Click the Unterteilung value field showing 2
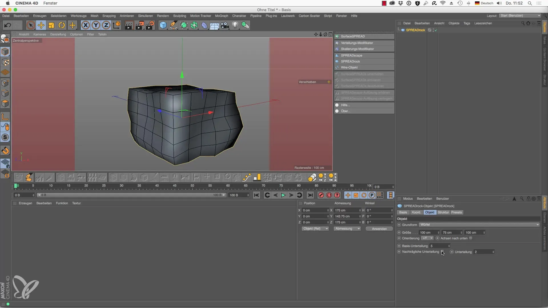The width and height of the screenshot is (548, 308). coord(484,252)
